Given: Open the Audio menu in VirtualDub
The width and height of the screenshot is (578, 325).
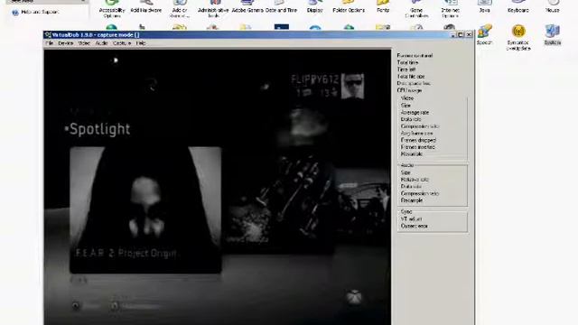Looking at the screenshot, I should (101, 43).
